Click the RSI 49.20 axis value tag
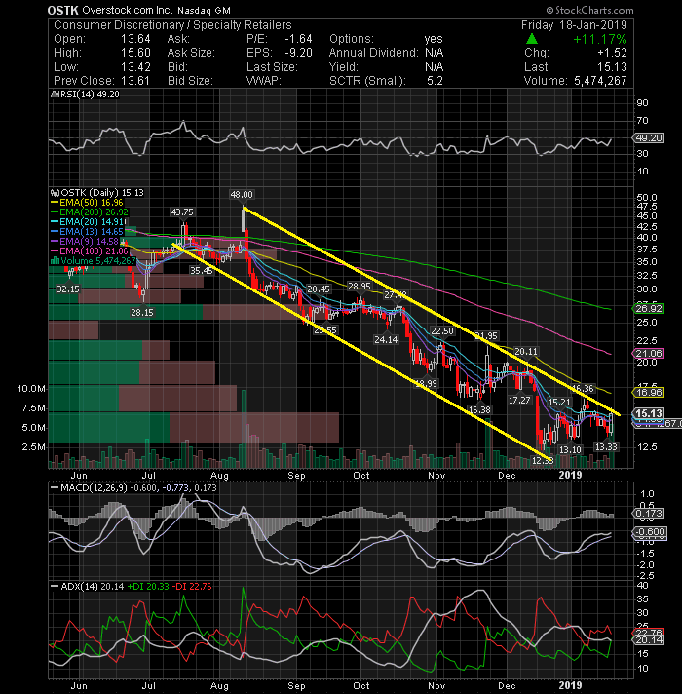 (648, 138)
